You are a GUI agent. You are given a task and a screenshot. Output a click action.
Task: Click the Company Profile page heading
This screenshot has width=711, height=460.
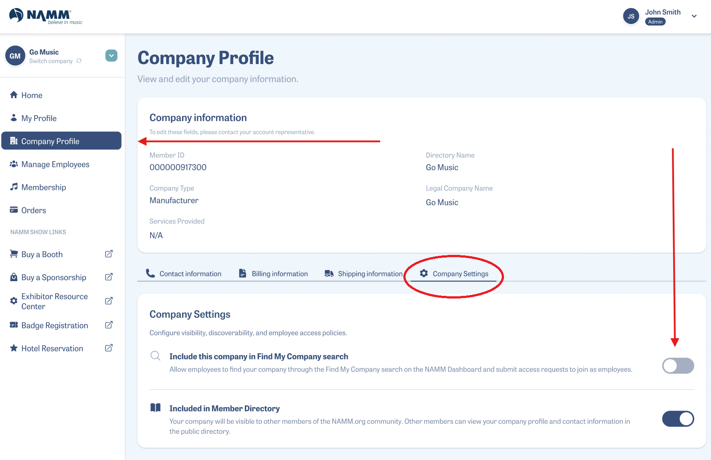tap(206, 58)
